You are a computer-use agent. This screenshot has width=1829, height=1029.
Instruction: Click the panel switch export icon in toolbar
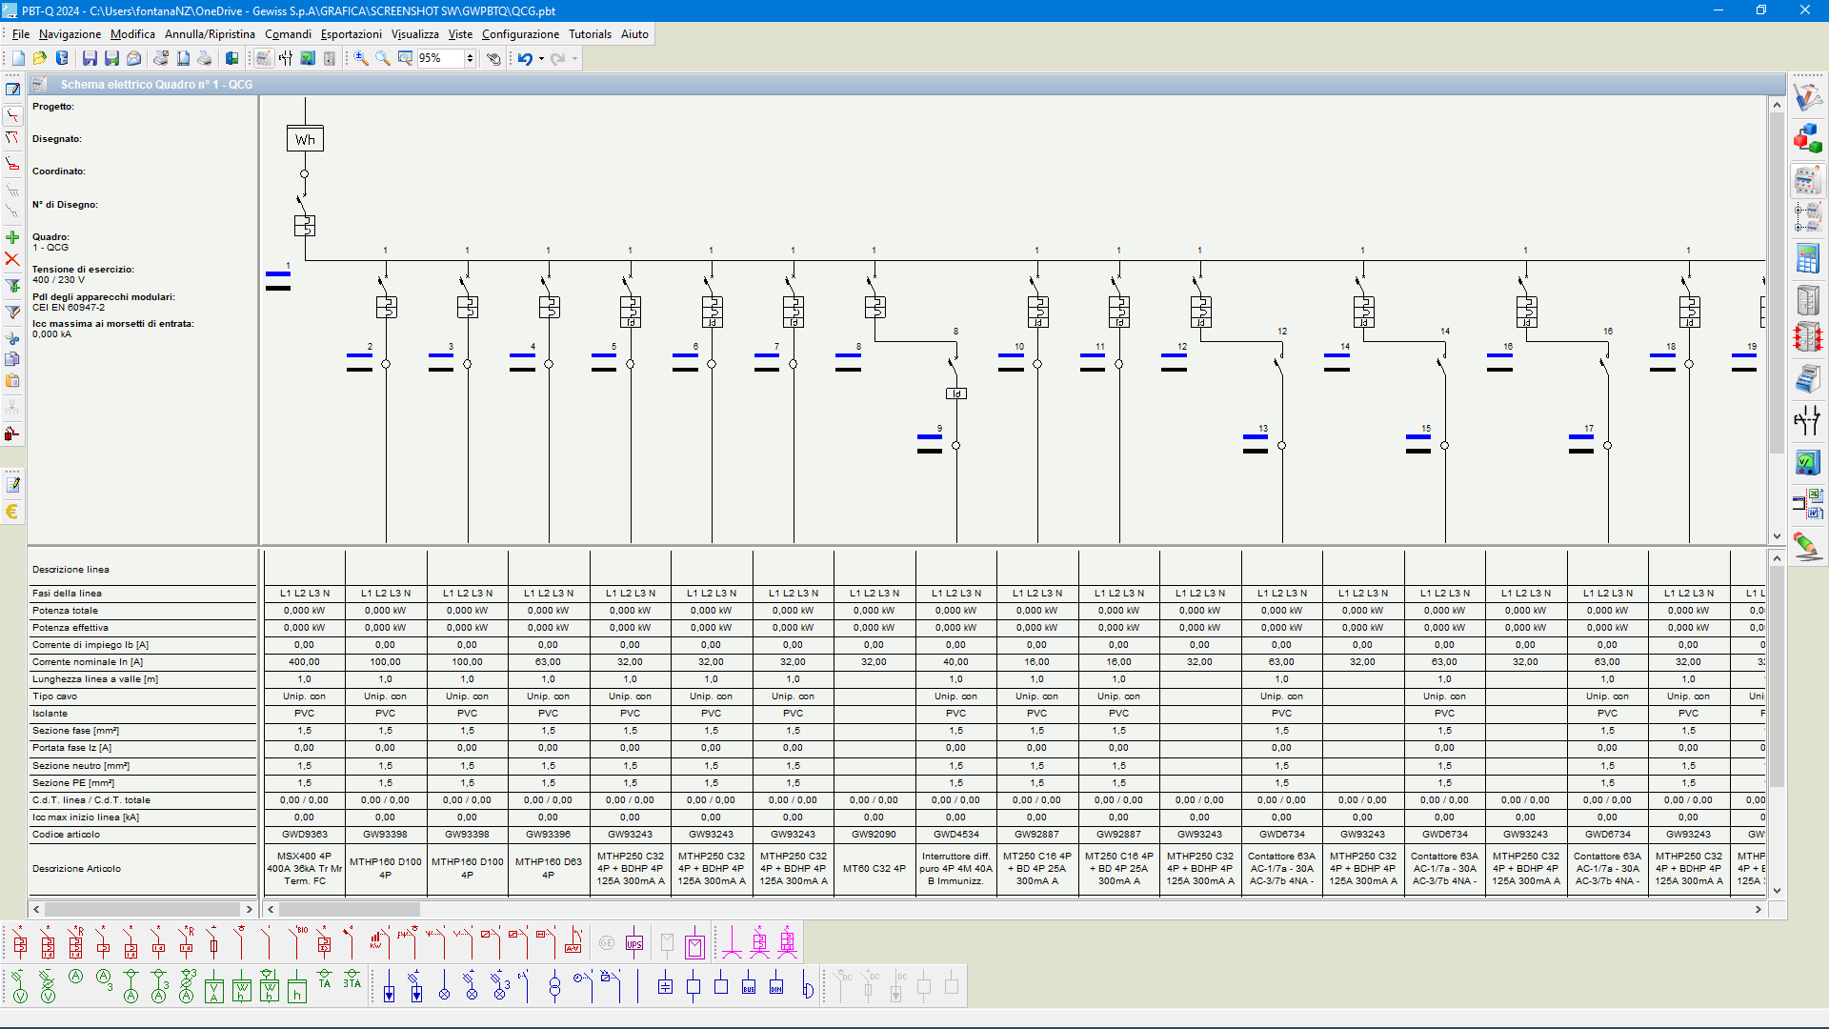[x=231, y=58]
